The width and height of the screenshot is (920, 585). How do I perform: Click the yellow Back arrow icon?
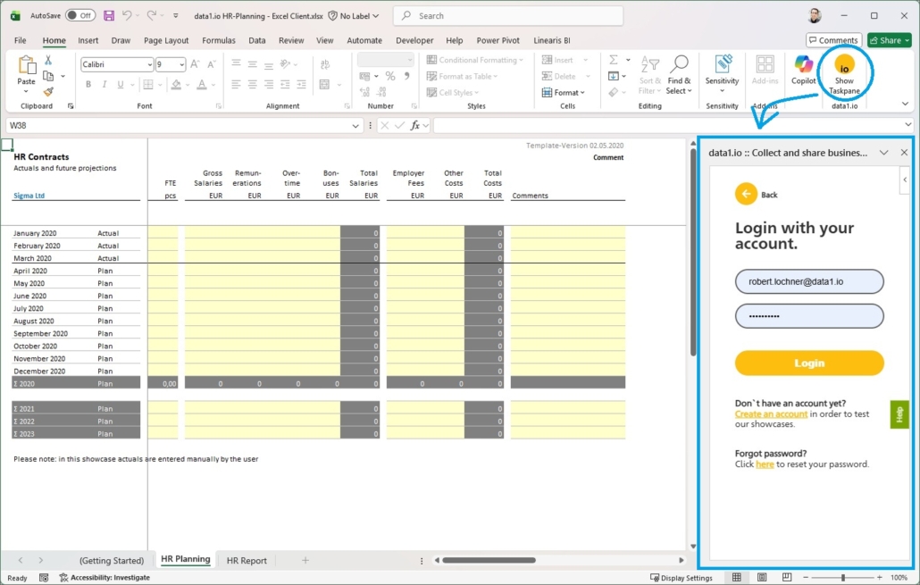[746, 194]
